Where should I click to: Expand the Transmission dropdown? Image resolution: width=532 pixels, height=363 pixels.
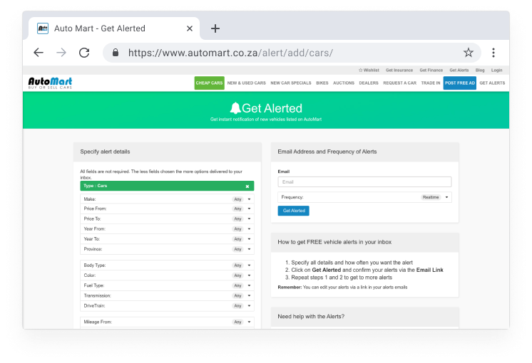[x=167, y=296]
